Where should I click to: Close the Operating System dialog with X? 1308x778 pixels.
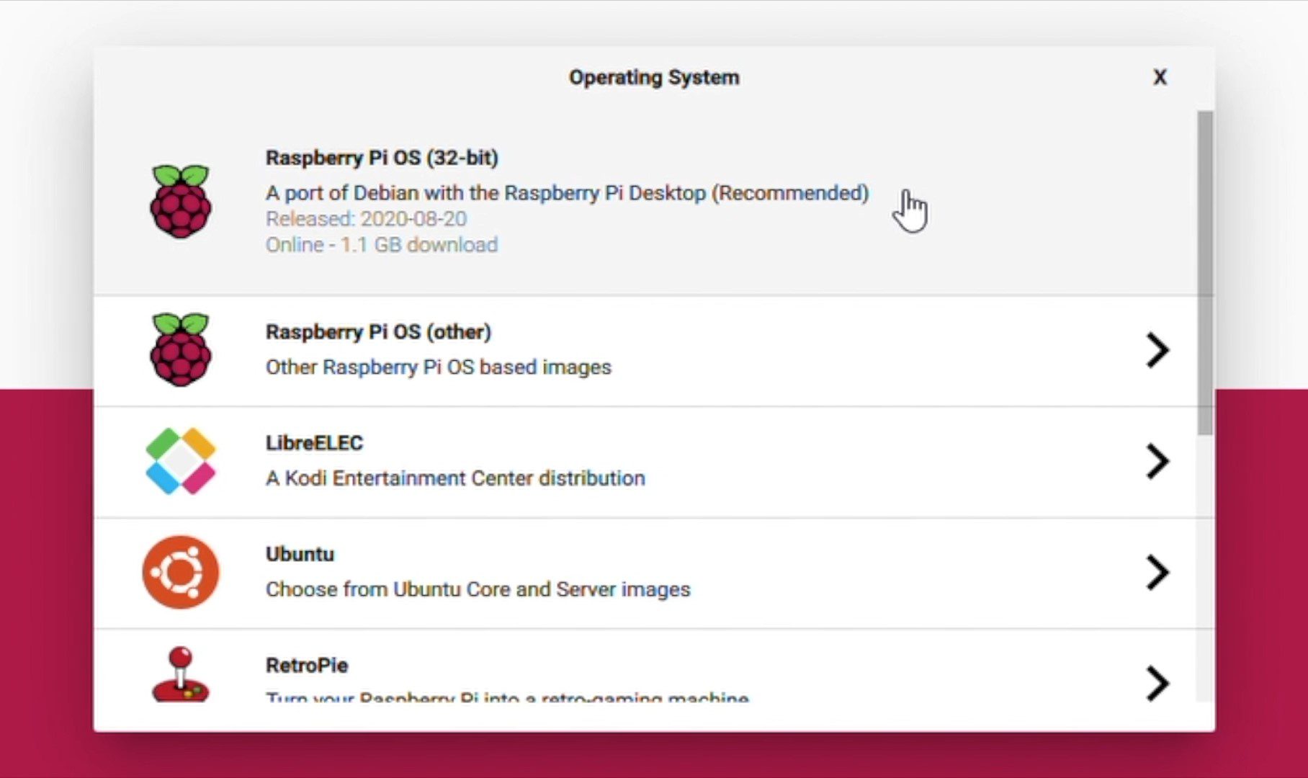pos(1160,77)
